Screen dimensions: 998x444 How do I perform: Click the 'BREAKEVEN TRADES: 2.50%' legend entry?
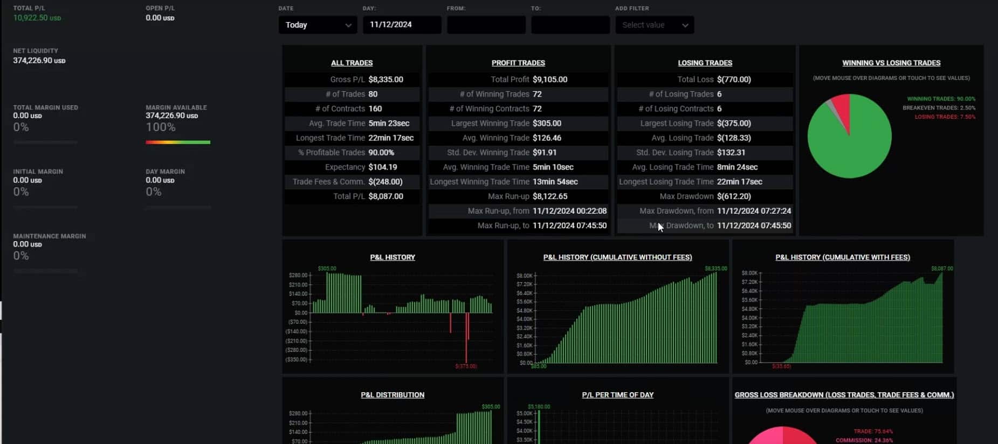(x=939, y=108)
